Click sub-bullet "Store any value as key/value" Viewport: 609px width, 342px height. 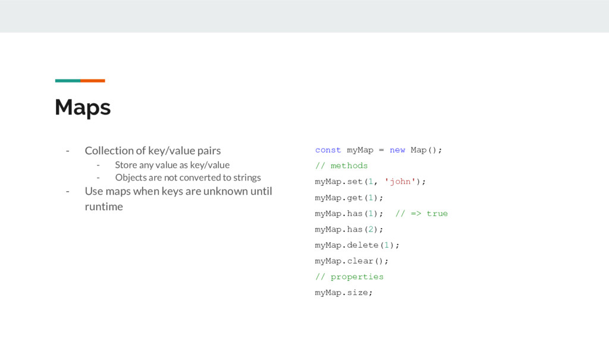pyautogui.click(x=172, y=165)
